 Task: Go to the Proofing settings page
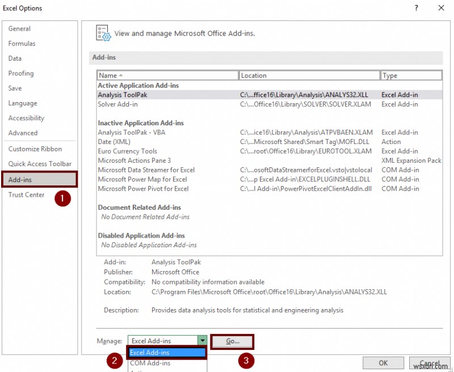click(x=21, y=73)
